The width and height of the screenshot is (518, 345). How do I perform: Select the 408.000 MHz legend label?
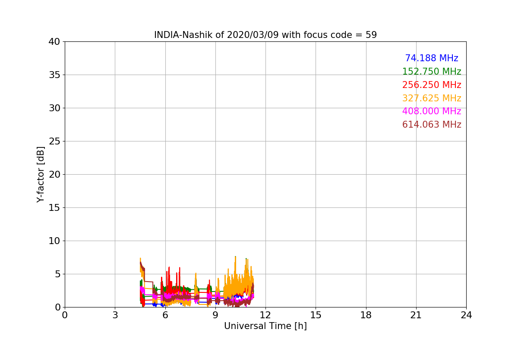coord(432,111)
